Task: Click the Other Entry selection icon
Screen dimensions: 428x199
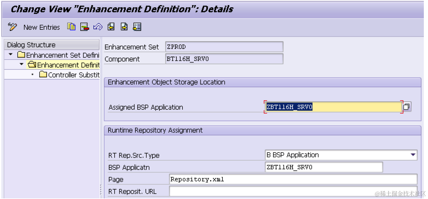Action: [137, 27]
